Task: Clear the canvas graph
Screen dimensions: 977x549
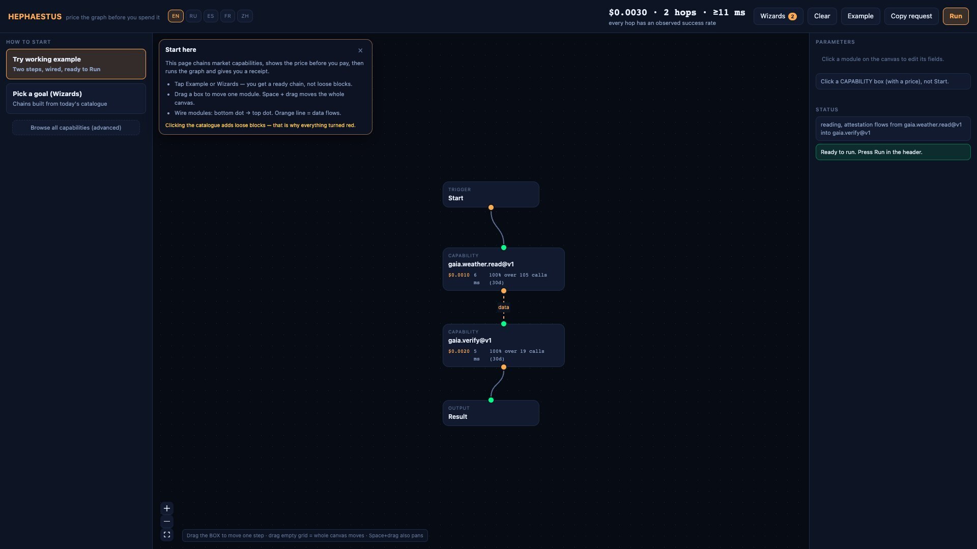Action: [x=822, y=16]
